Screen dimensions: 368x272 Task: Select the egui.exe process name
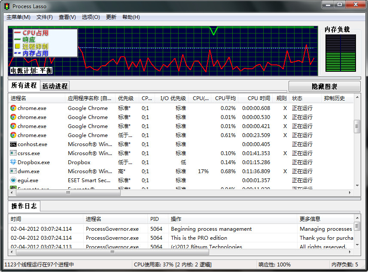pos(27,180)
